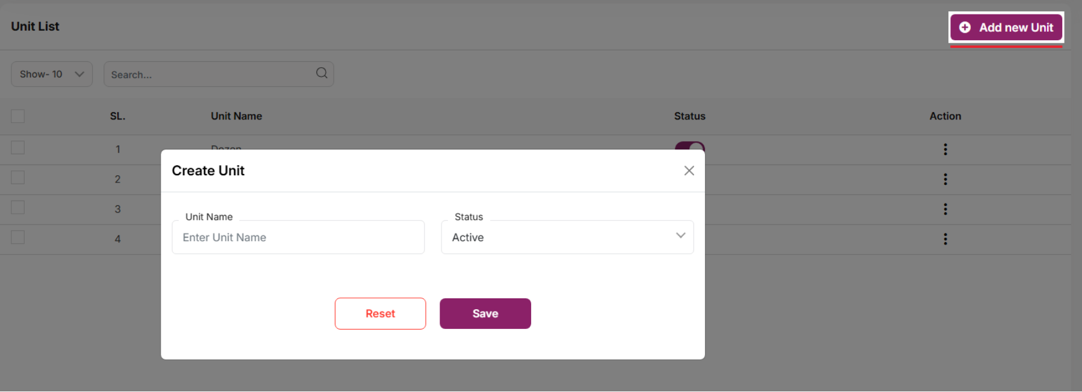Screen dimensions: 1082x392
Task: Select the header select-all checkbox
Action: point(18,116)
